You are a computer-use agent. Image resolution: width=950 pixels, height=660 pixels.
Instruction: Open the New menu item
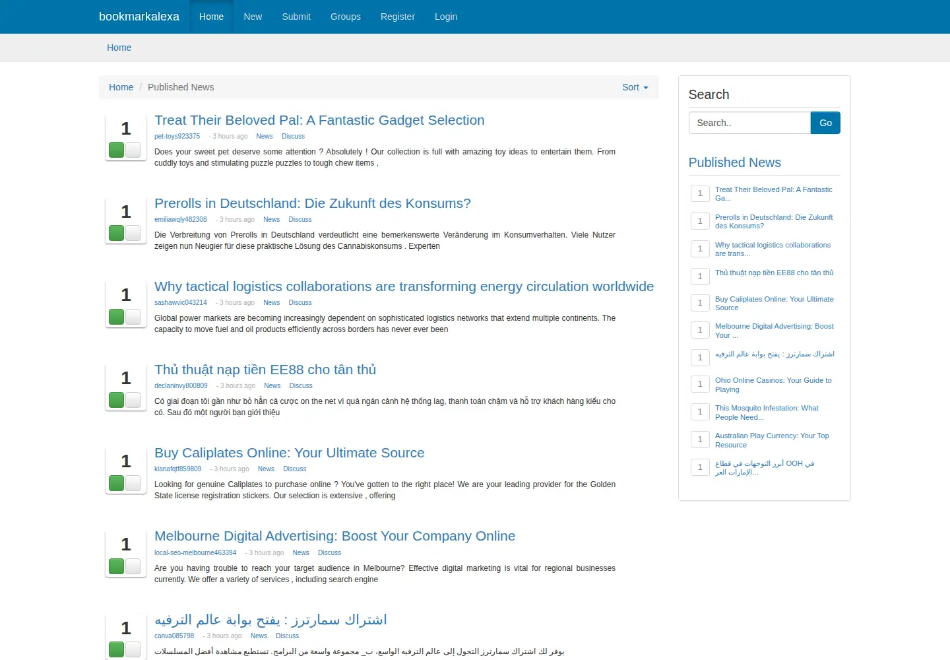(253, 16)
